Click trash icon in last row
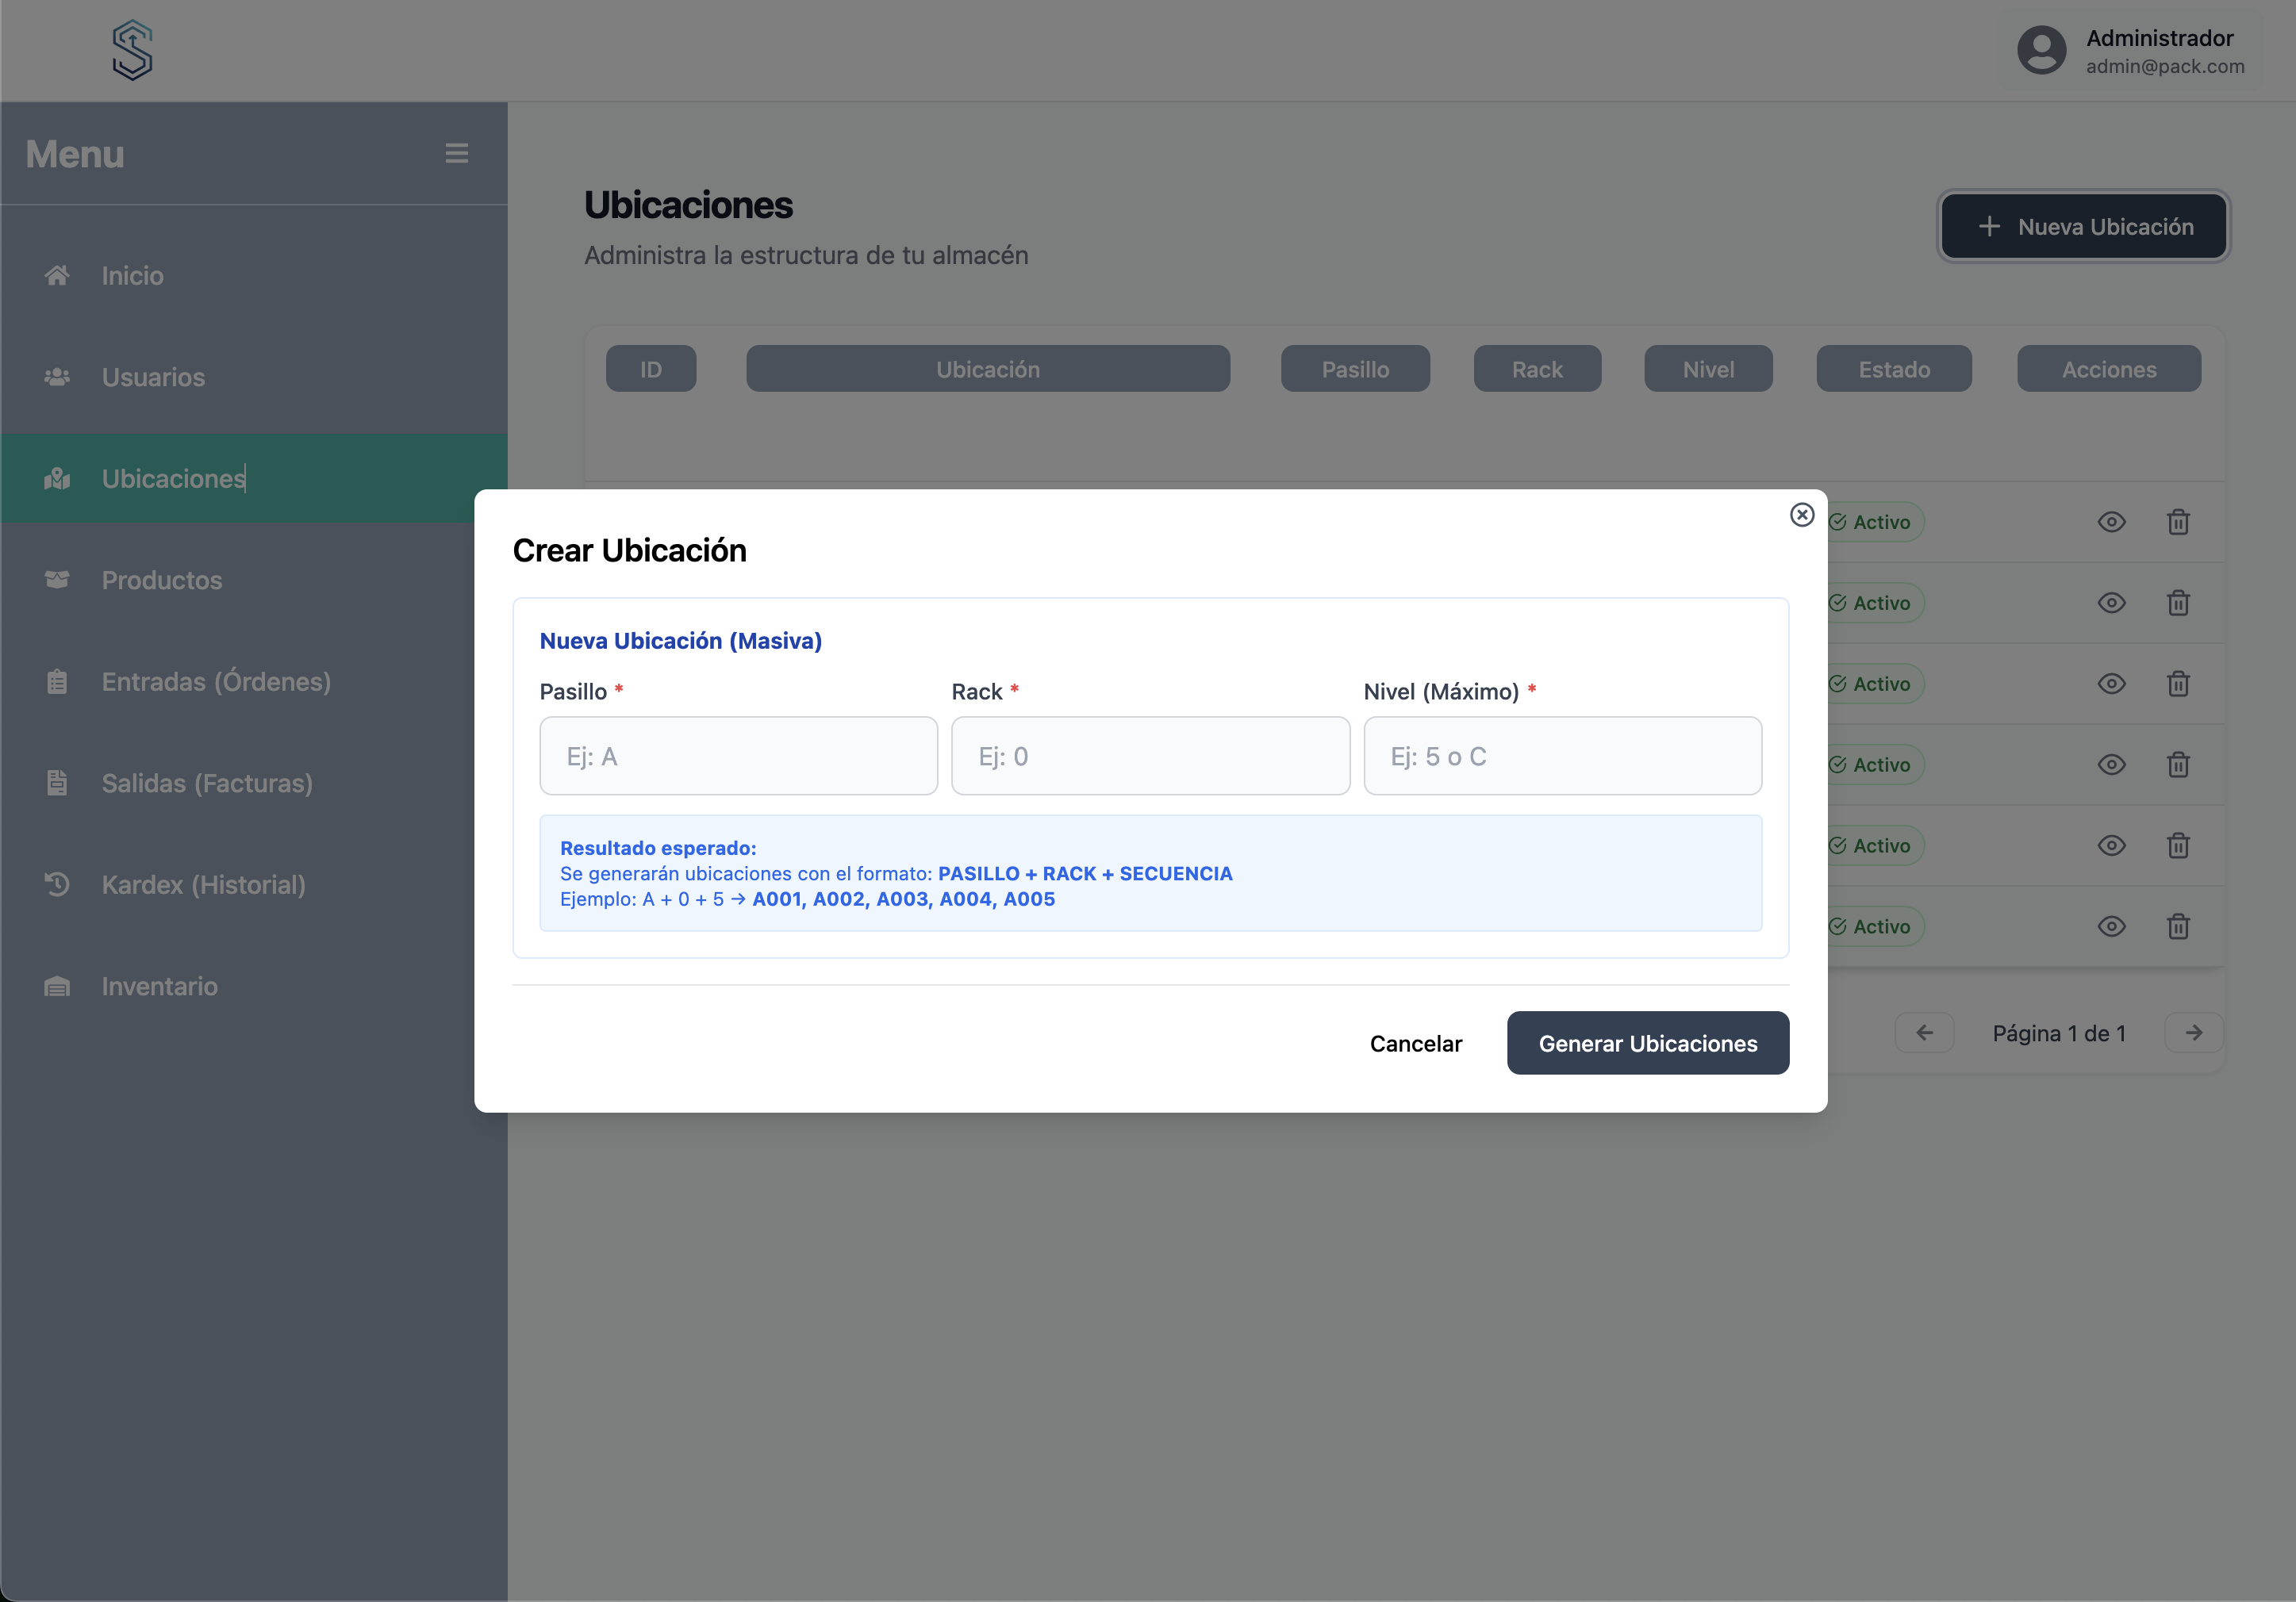 point(2178,926)
